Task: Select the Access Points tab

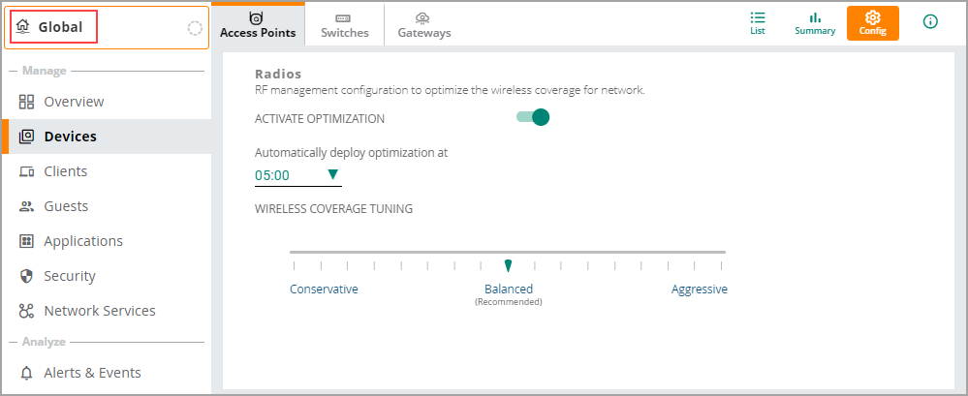Action: pyautogui.click(x=258, y=24)
